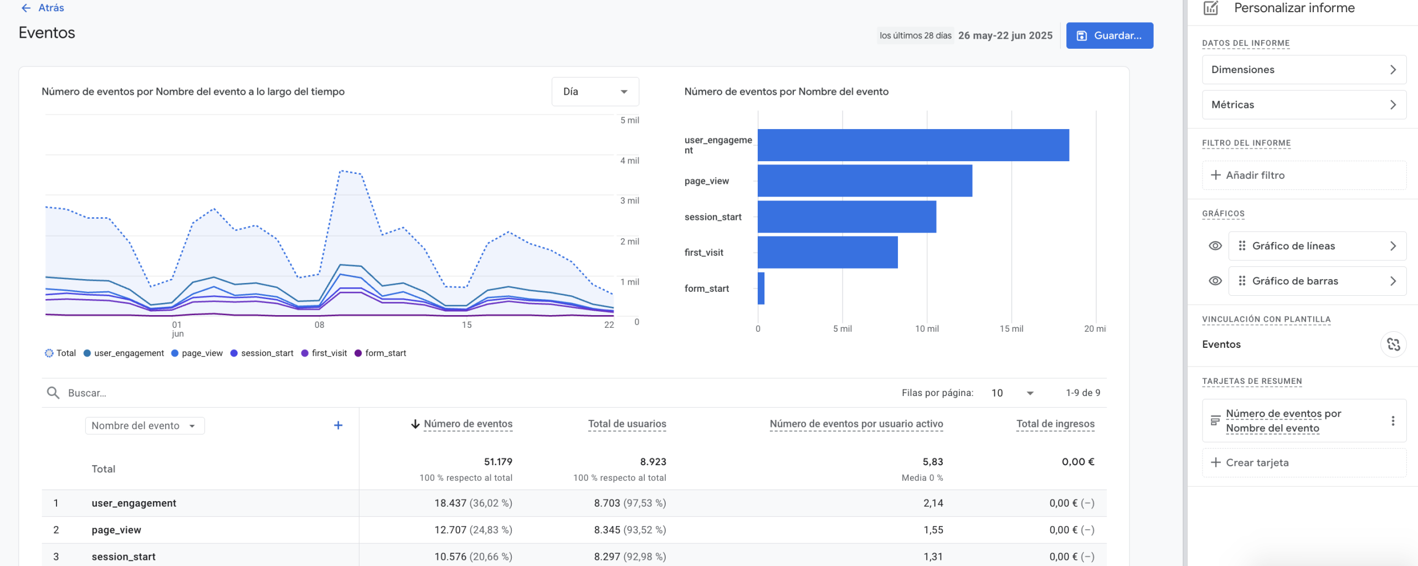Open the three-dot menu on summary card
1418x566 pixels.
coord(1393,421)
